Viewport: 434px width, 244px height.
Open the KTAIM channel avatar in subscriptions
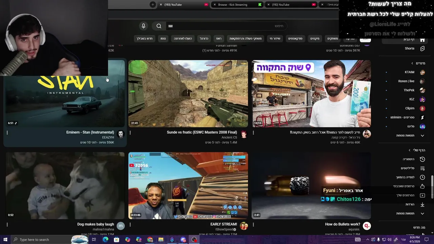422,72
